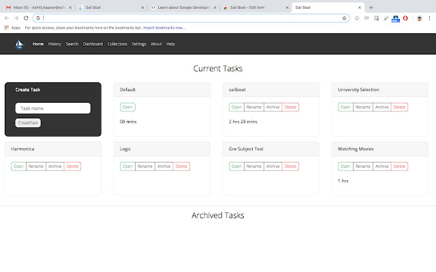Click the red Opera extension icon

405,18
